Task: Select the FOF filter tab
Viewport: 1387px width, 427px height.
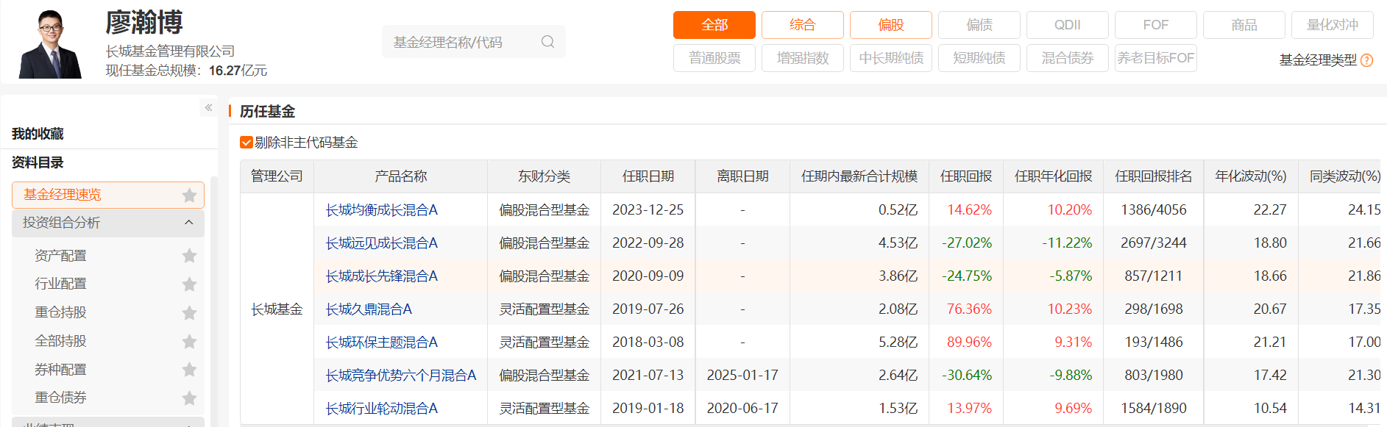Action: click(1155, 25)
